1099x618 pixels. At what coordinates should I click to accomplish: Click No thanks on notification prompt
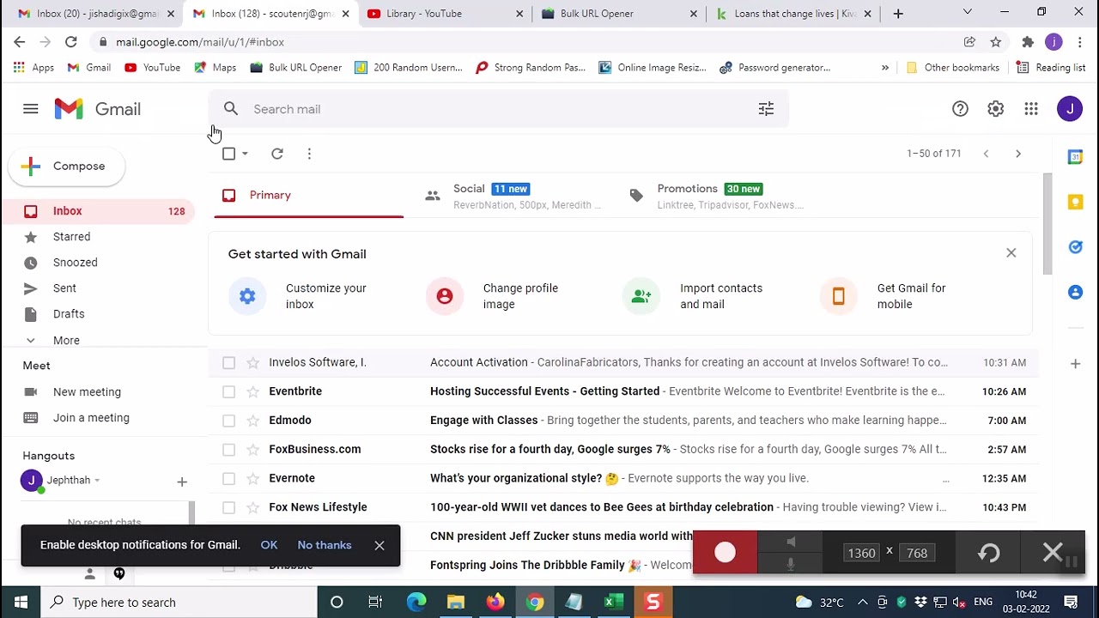[x=325, y=545]
